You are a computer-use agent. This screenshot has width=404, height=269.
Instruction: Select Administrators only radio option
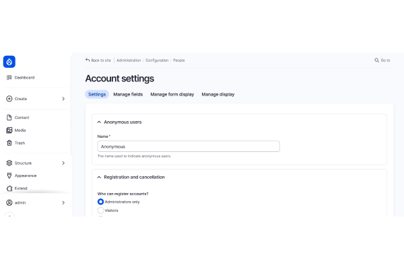point(101,201)
